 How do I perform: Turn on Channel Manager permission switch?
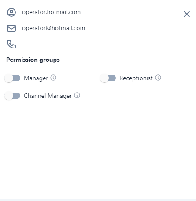(x=12, y=96)
